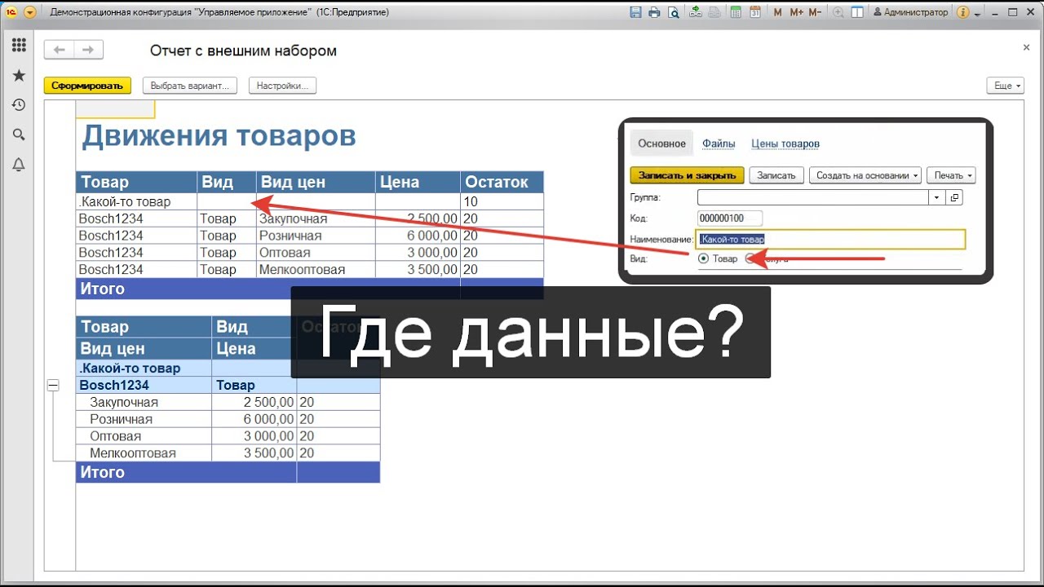Click the Get link icon
This screenshot has width=1044, height=587.
696,12
